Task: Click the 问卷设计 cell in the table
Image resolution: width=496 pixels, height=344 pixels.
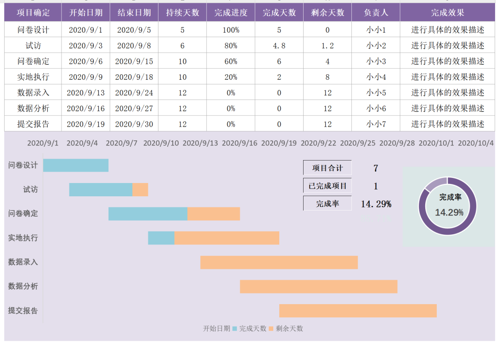Action: pyautogui.click(x=33, y=30)
